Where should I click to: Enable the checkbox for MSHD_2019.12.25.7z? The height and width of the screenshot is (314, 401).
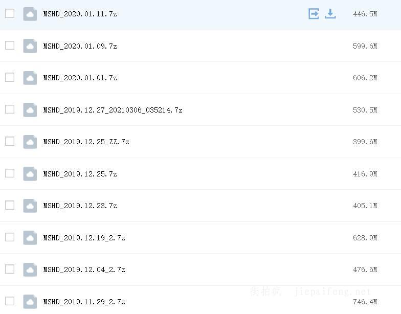[10, 173]
